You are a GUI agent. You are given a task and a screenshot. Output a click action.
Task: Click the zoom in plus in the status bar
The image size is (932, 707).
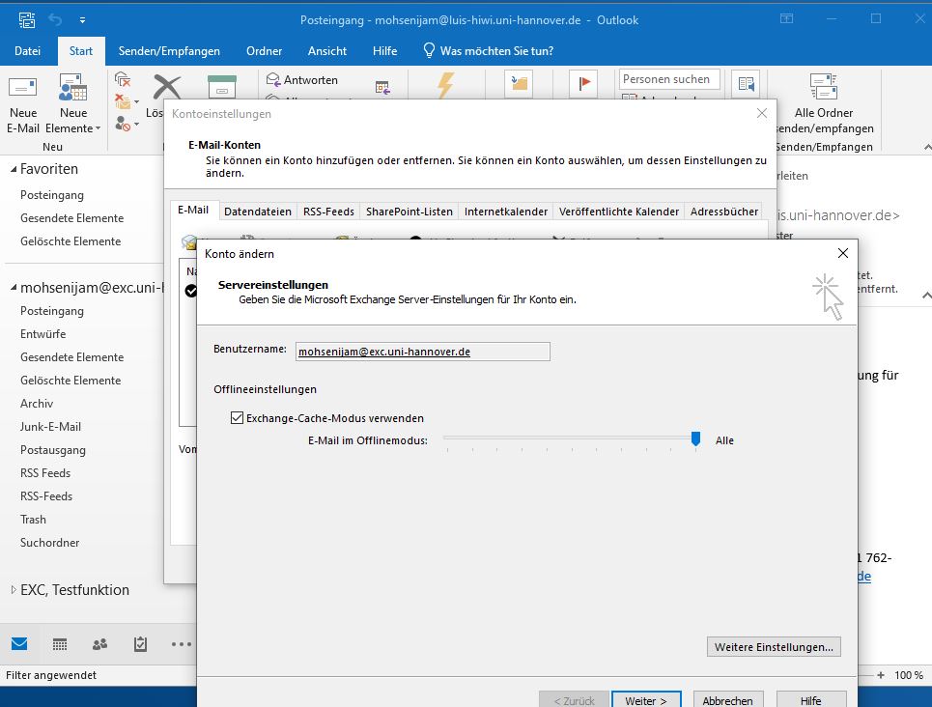point(881,675)
